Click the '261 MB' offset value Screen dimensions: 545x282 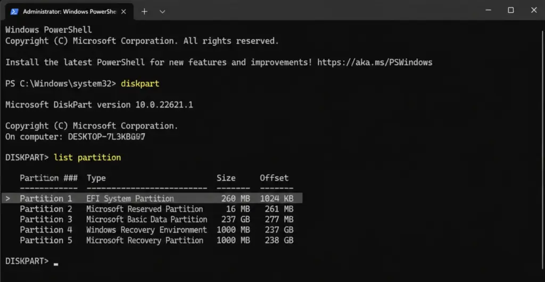(279, 209)
